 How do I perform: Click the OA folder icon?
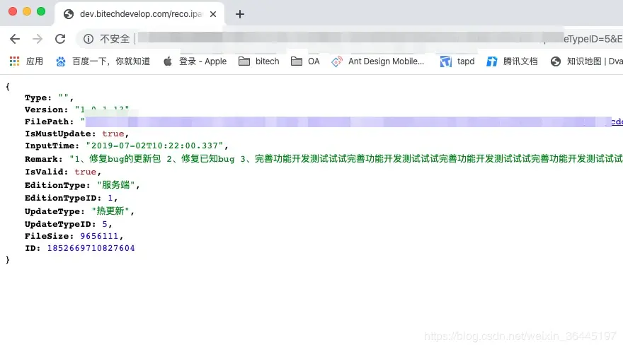[297, 61]
